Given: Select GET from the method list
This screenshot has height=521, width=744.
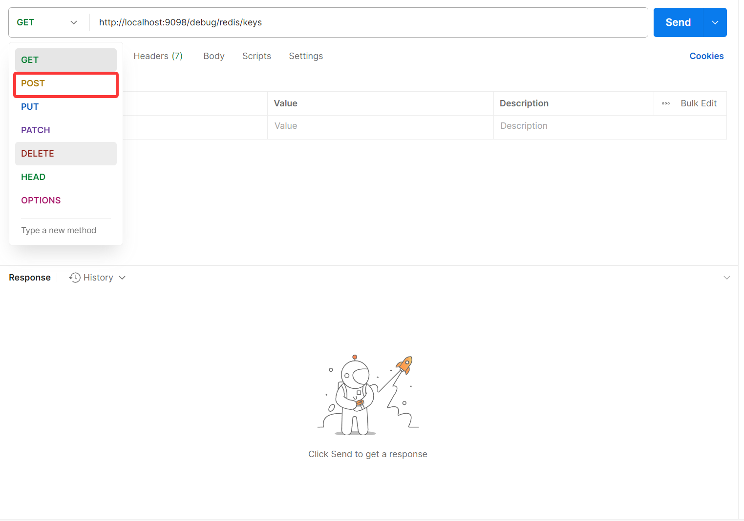Looking at the screenshot, I should 66,60.
